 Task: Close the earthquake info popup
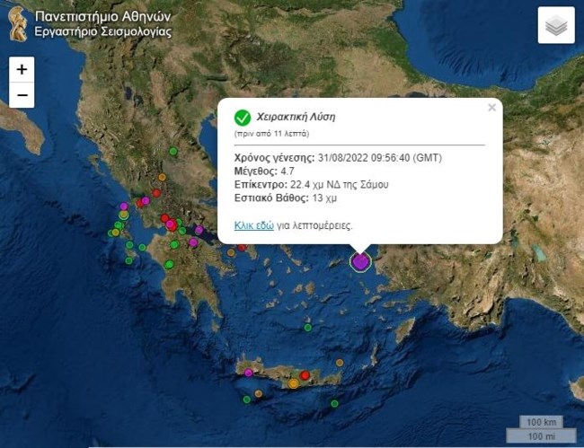pyautogui.click(x=491, y=108)
